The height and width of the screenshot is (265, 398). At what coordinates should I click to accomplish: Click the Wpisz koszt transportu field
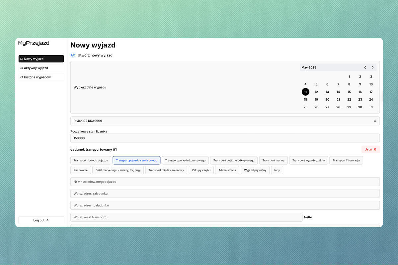pos(186,217)
